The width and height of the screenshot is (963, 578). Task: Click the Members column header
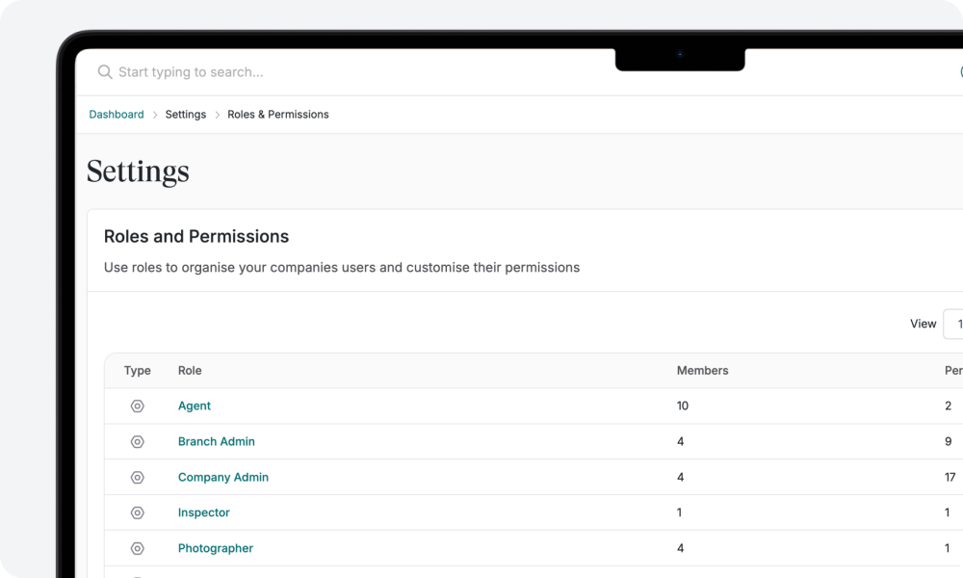(702, 370)
